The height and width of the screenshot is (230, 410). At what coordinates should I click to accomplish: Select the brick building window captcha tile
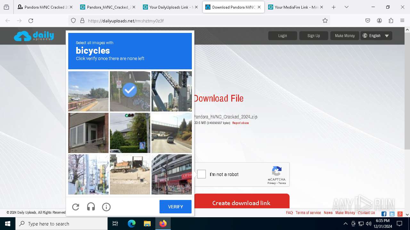pyautogui.click(x=88, y=133)
